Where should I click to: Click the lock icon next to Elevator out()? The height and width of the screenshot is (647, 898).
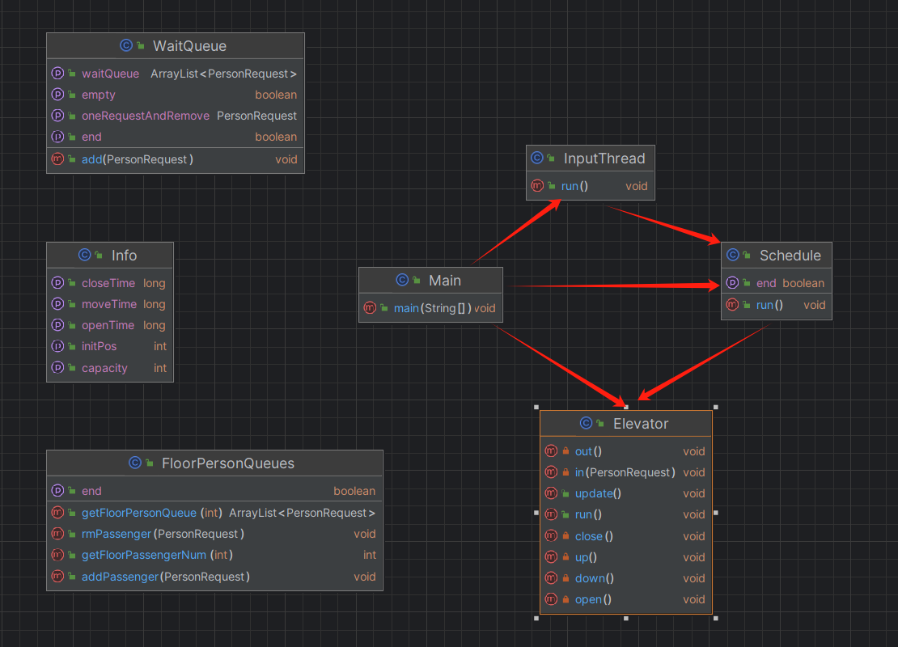click(x=565, y=451)
